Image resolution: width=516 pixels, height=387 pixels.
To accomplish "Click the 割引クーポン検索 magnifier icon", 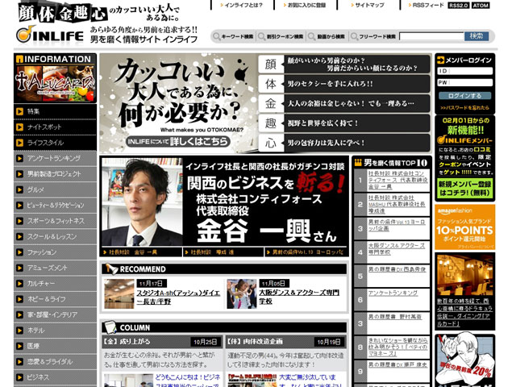I will [261, 36].
